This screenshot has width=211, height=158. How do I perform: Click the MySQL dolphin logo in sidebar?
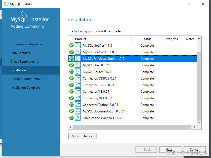24,14
